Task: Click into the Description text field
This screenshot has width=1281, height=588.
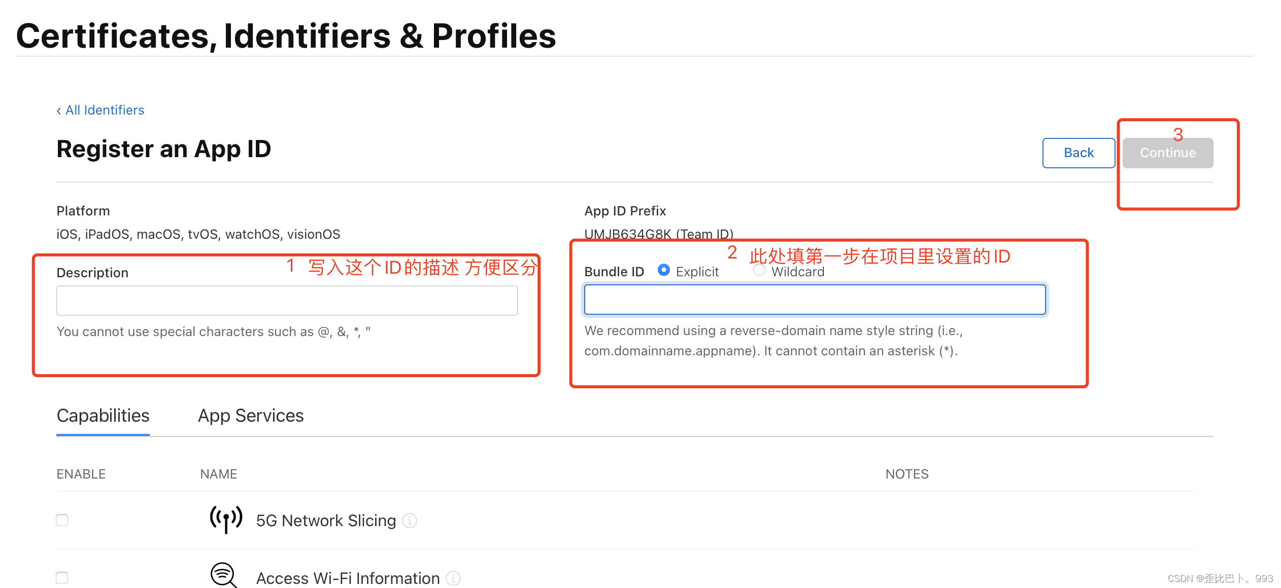Action: pos(287,301)
